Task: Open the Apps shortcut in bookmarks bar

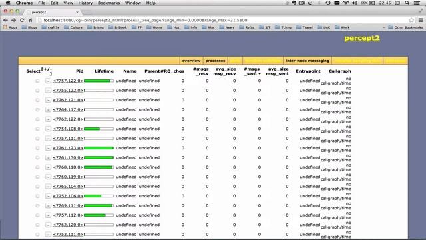Action: (x=10, y=27)
